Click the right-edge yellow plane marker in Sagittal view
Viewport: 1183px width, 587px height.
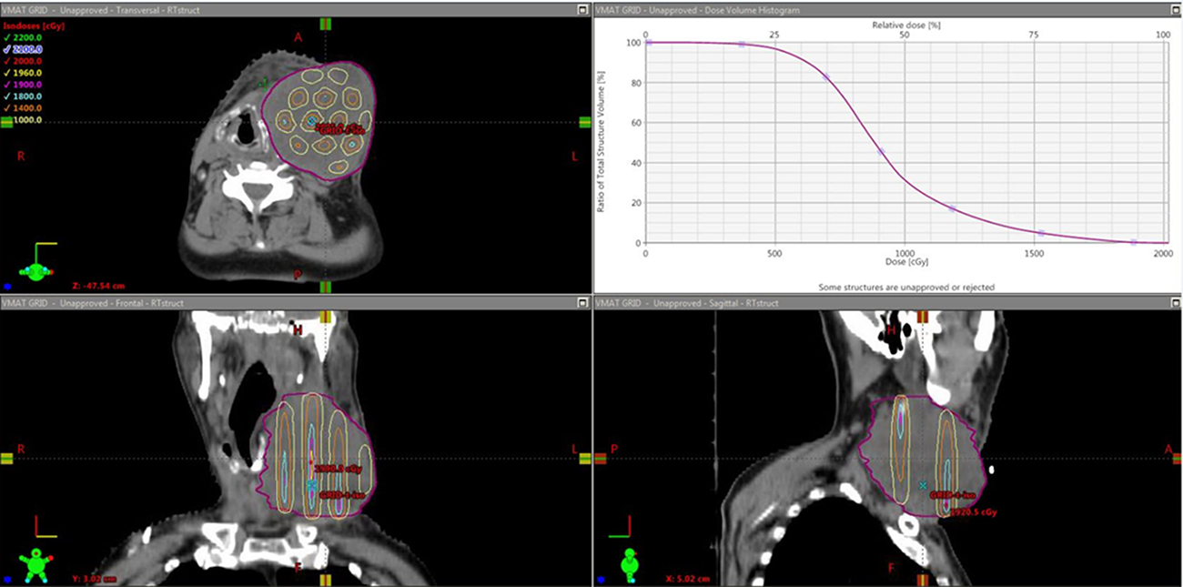click(x=1175, y=459)
